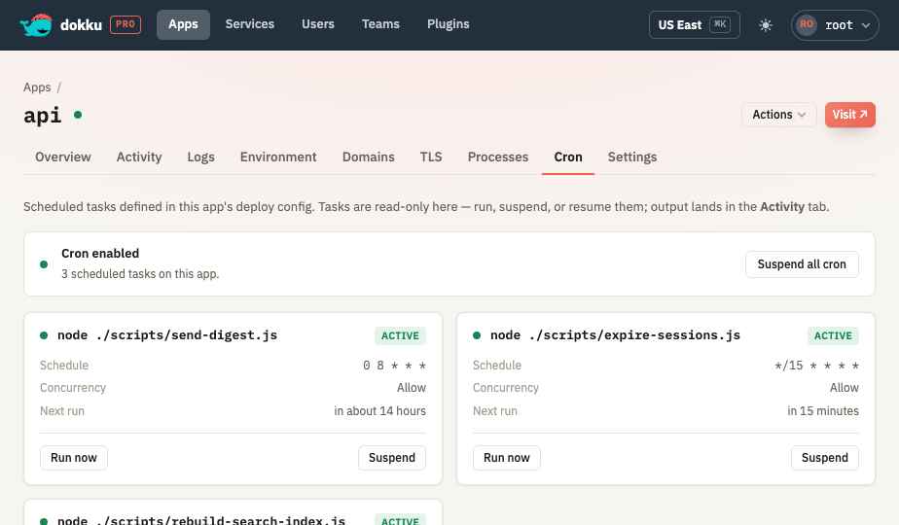Click '3 scheduled tasks on this app.' text
This screenshot has width=899, height=525.
pyautogui.click(x=140, y=274)
